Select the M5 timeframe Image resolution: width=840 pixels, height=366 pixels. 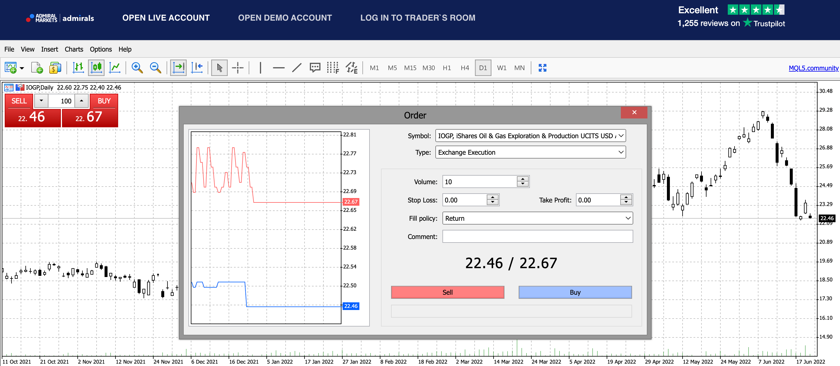392,68
